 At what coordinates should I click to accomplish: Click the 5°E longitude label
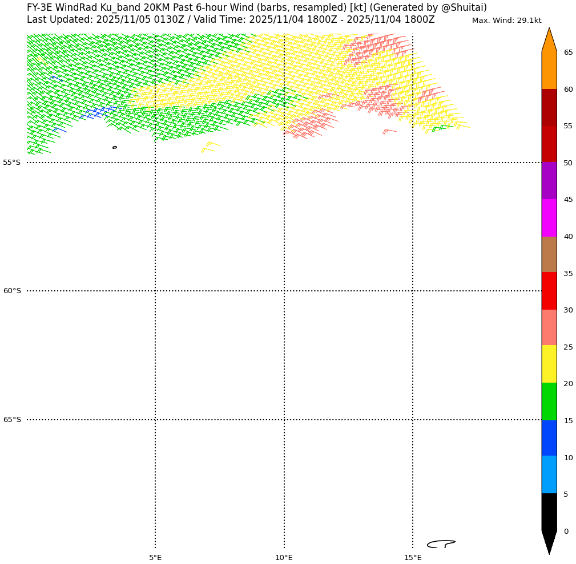(155, 558)
